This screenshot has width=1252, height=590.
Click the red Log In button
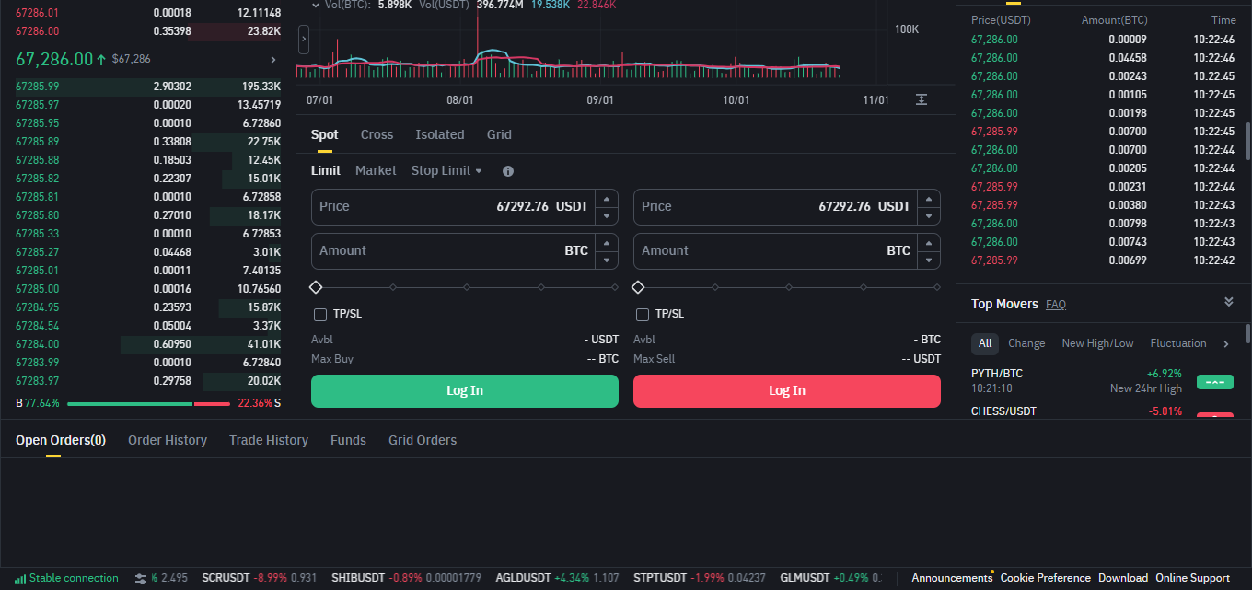pos(787,391)
